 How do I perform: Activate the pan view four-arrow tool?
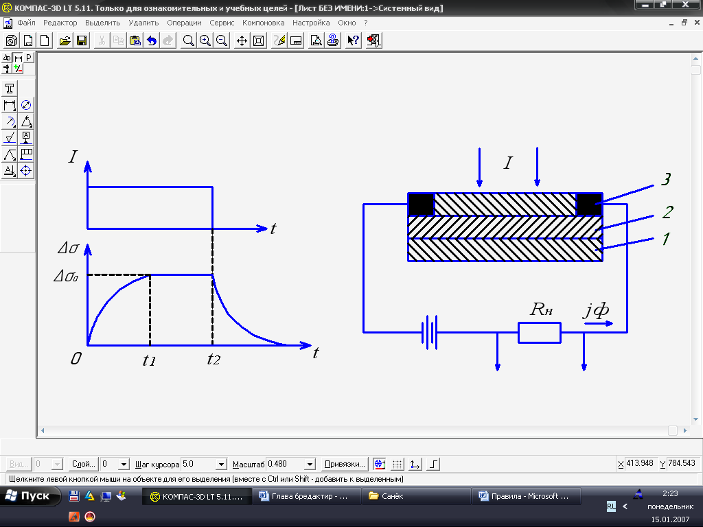(242, 40)
